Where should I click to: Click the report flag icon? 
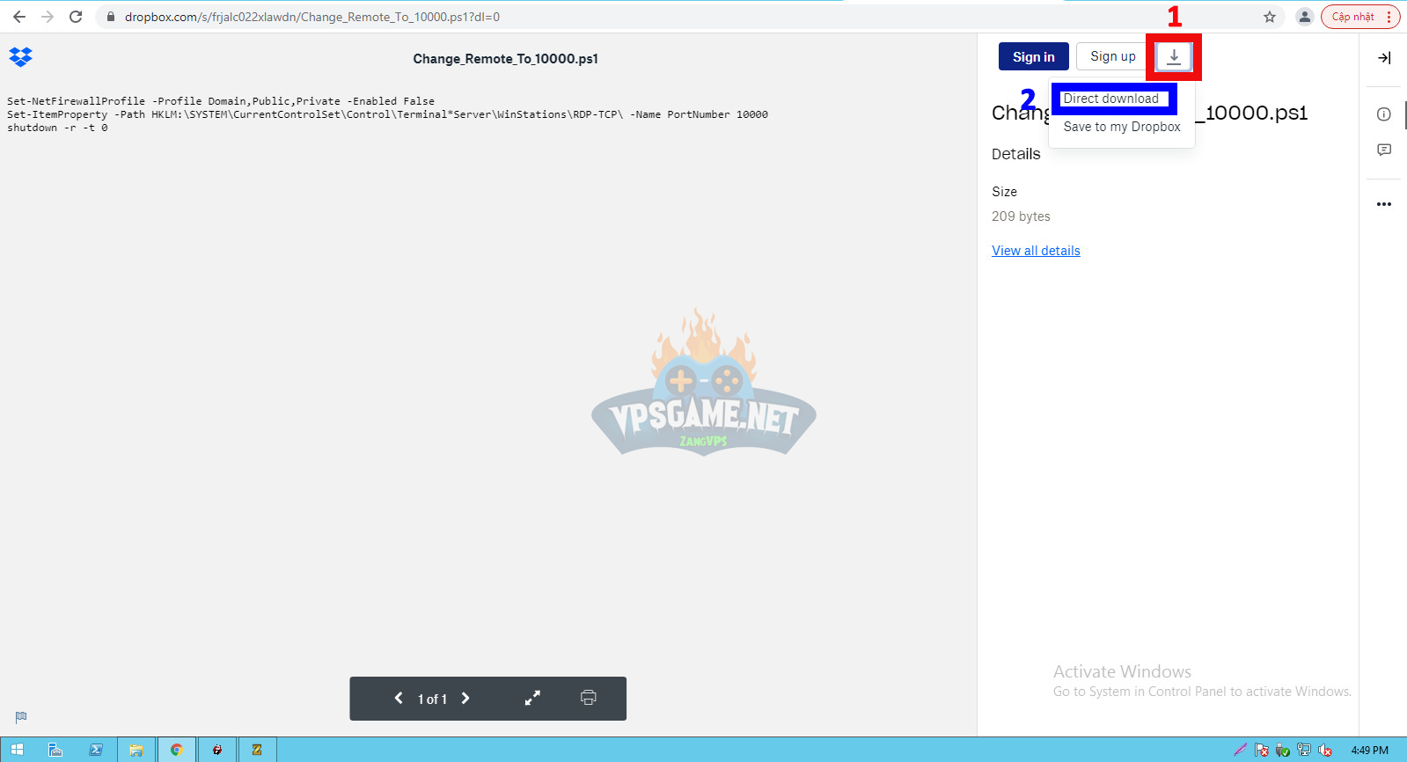point(21,717)
